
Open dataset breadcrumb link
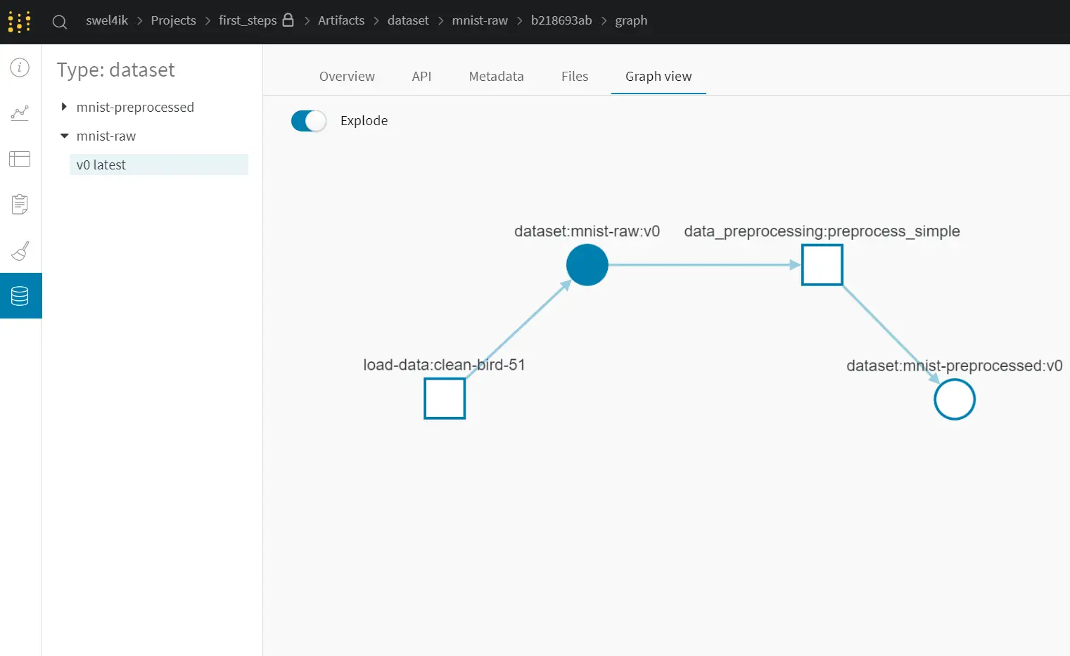pos(408,20)
